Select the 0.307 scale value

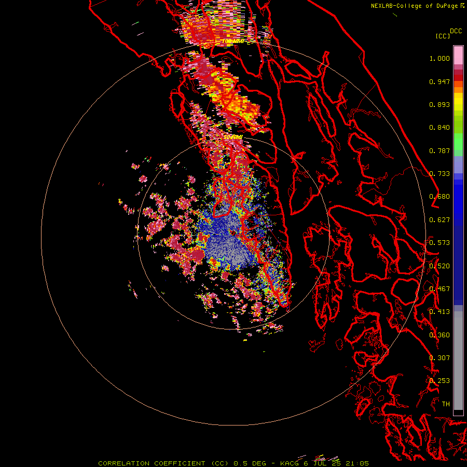pos(439,358)
